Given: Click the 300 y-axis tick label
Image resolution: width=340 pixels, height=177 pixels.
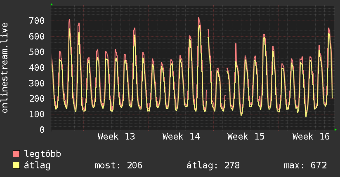Looking at the screenshot, I should [37, 83].
